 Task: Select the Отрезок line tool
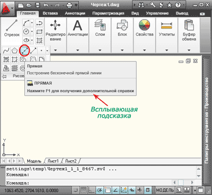pyautogui.click(x=12, y=28)
